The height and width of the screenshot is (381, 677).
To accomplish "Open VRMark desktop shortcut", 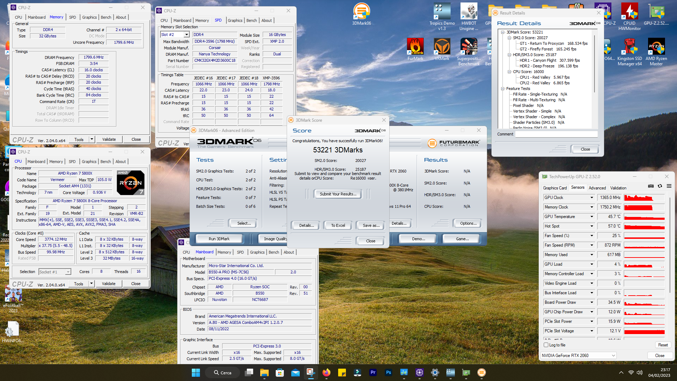I will 442,49.
